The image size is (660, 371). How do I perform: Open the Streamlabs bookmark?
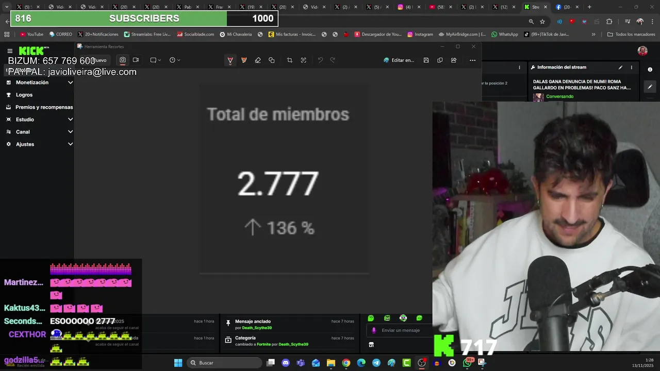coord(147,35)
